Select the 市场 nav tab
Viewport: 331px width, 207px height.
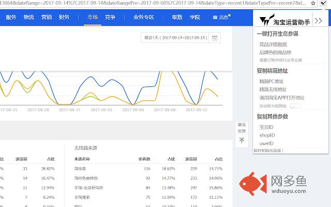[x=93, y=17]
